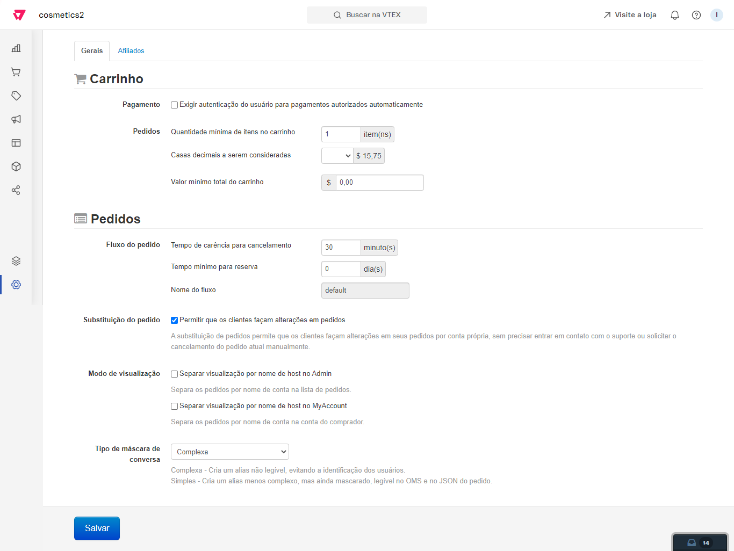734x551 pixels.
Task: Switch to the Afiliados tab
Action: click(131, 50)
